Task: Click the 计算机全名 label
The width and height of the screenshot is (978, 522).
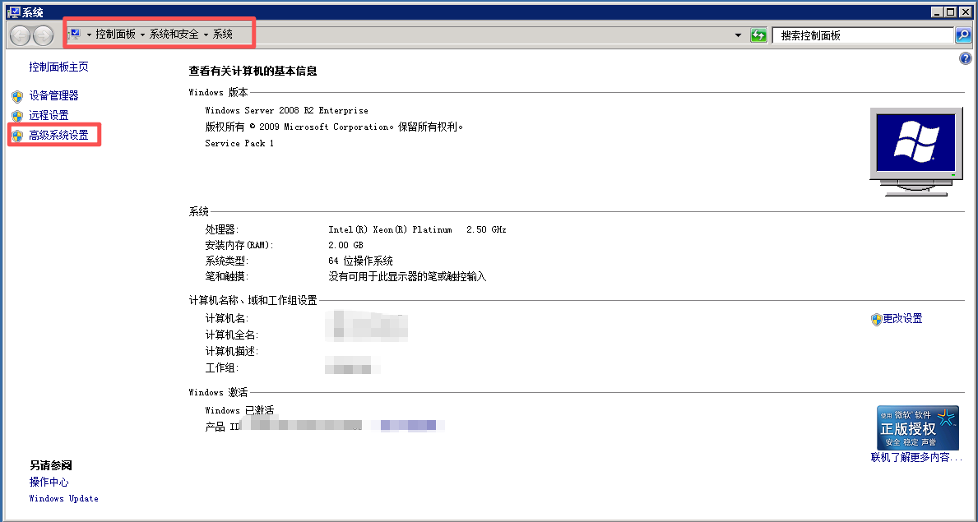Action: 232,335
